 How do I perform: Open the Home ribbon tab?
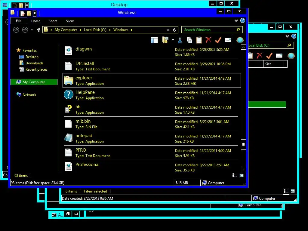click(36, 21)
